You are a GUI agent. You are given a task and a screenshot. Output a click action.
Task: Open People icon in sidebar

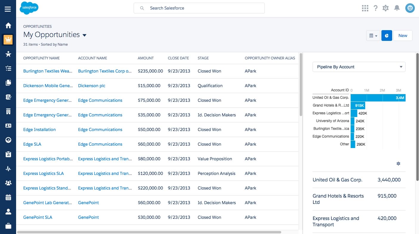point(8,212)
